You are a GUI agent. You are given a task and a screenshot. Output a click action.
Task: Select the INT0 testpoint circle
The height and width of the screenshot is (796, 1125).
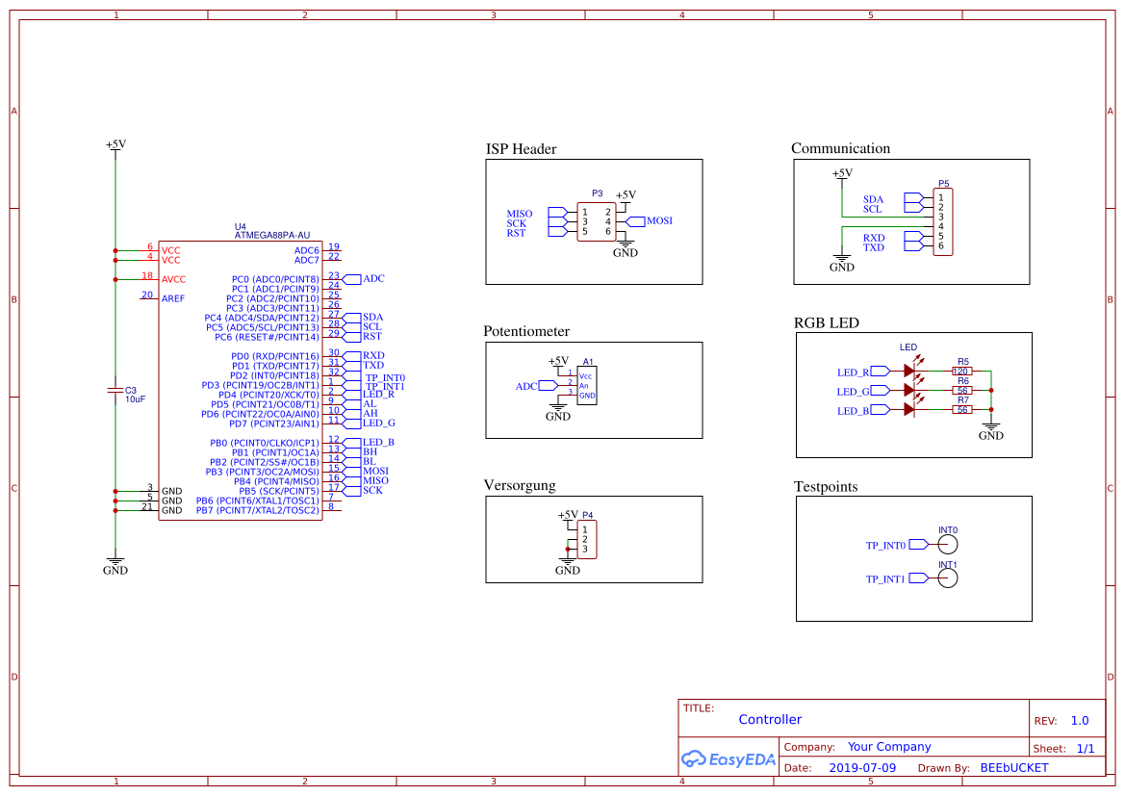point(948,545)
